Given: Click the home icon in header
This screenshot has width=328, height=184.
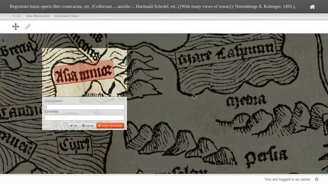Looking at the screenshot, I should pos(312,7).
